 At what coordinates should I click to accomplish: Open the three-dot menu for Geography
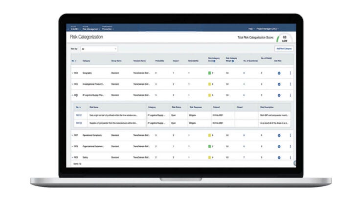(290, 73)
